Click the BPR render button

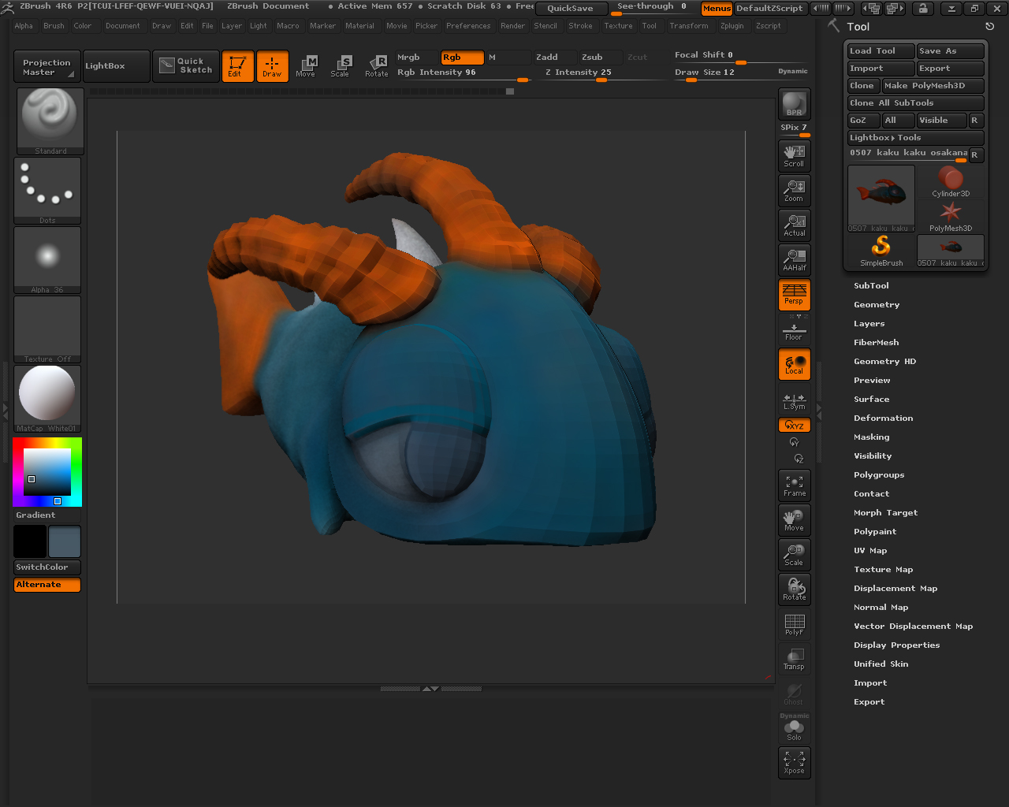pos(794,104)
